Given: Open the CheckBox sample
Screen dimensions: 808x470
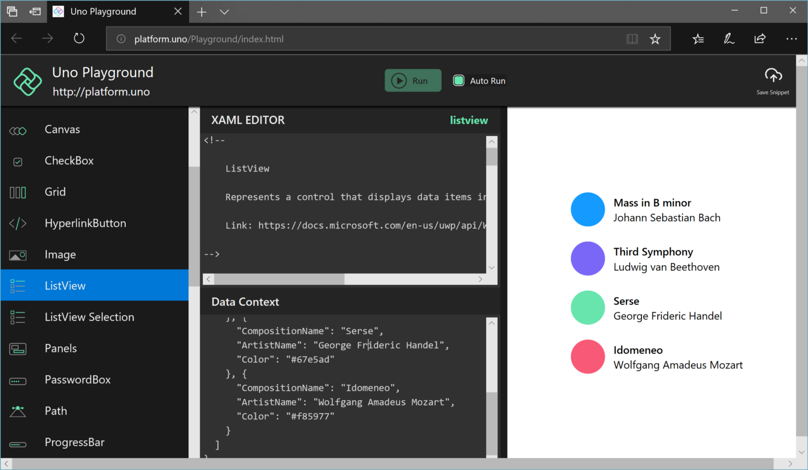Looking at the screenshot, I should 69,161.
